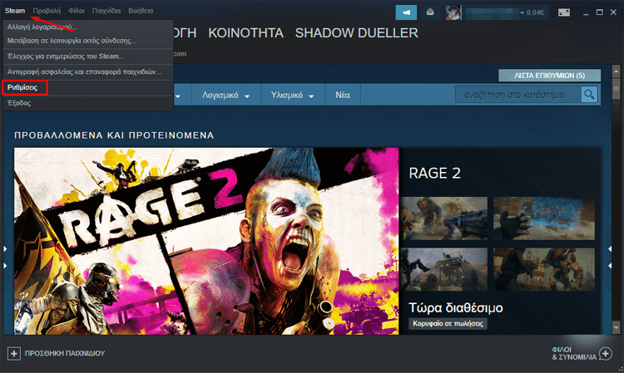The width and height of the screenshot is (624, 373).
Task: Minimize the Steam window
Action: [586, 12]
